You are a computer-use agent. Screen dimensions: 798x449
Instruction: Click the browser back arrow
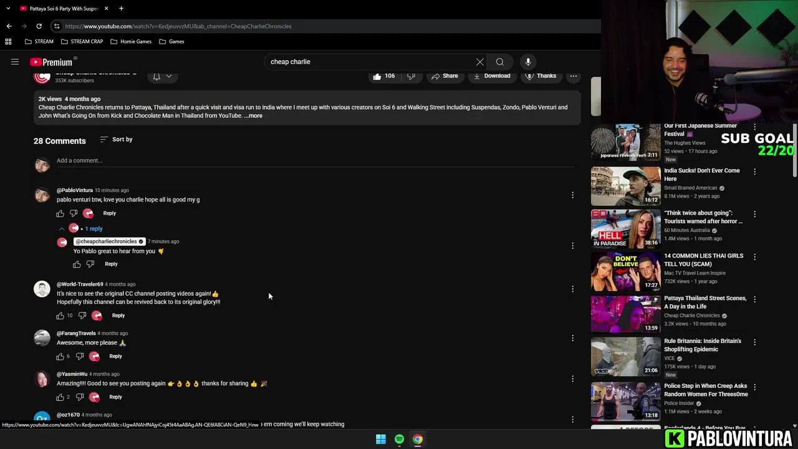point(9,26)
